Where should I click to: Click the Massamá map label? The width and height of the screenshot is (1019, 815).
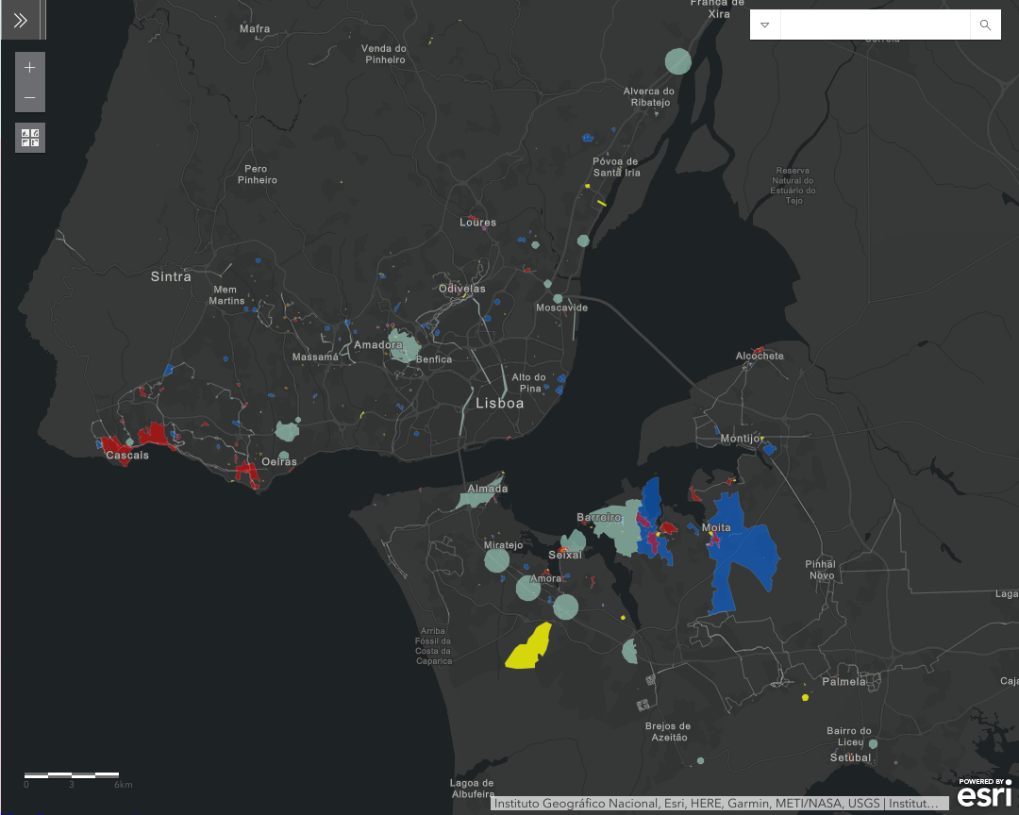pyautogui.click(x=315, y=357)
